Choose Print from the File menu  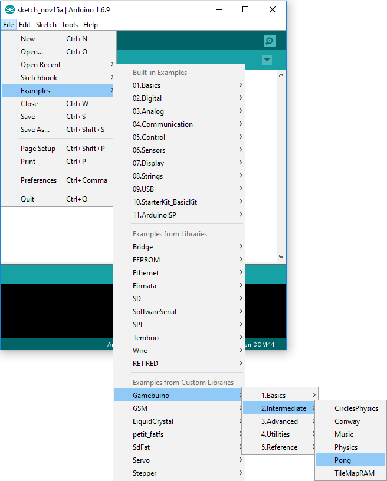[x=58, y=162]
